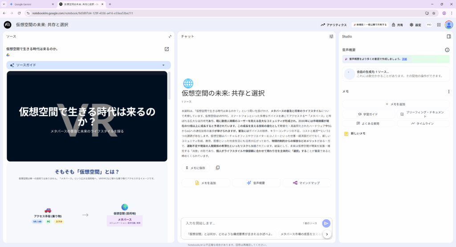Click the NotebookLM logo icon
Viewport: 456px width, 247px height.
[8, 25]
